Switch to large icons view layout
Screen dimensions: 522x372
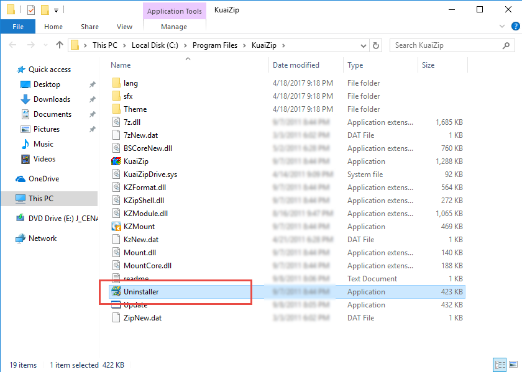tap(513, 365)
